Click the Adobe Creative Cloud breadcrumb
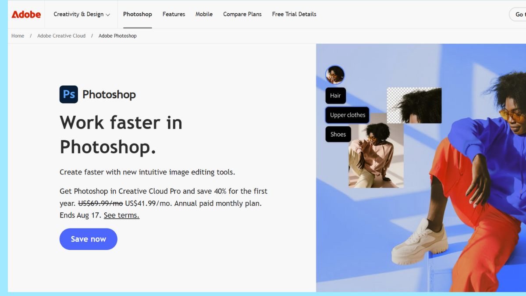Viewport: 526px width, 296px height. tap(61, 36)
